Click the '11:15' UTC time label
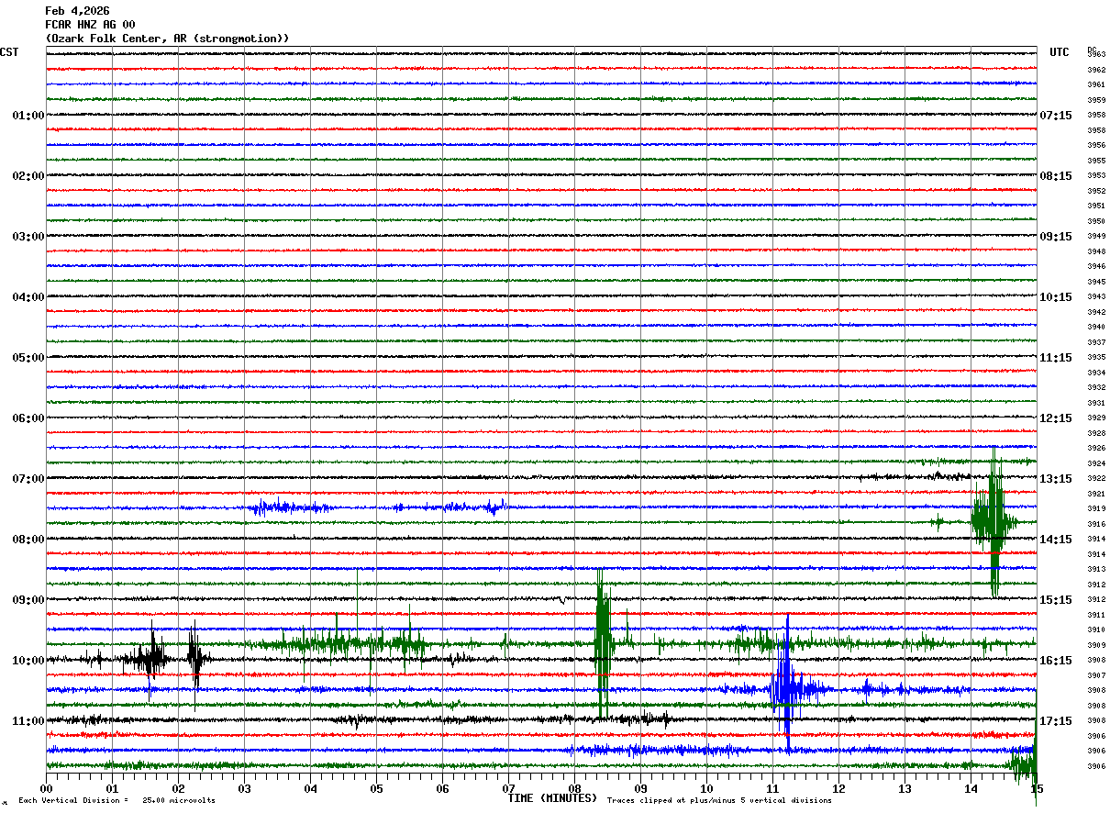 click(x=1056, y=358)
